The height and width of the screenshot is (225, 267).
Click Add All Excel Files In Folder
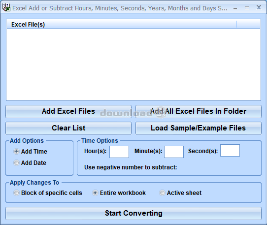click(x=199, y=111)
